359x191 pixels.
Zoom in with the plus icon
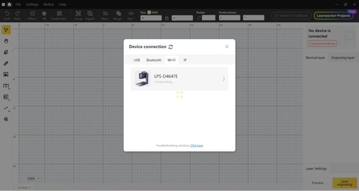click(39, 178)
